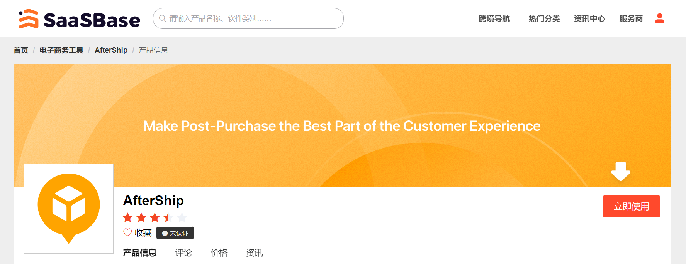The height and width of the screenshot is (264, 686).
Task: Open the 资讯中心 menu
Action: point(589,18)
